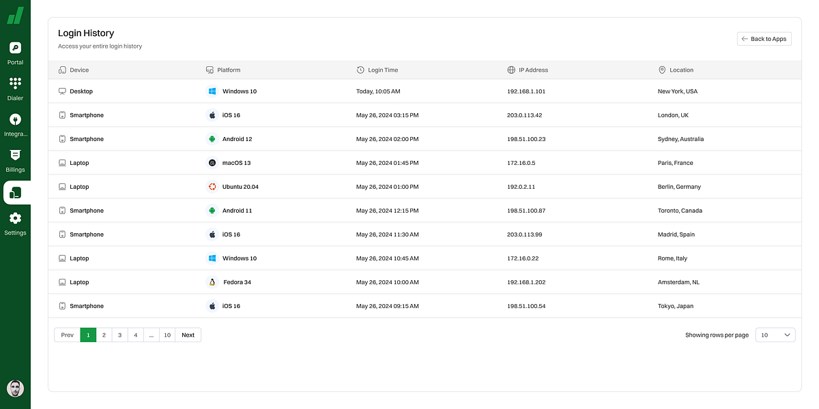Click the IP Address column header
The height and width of the screenshot is (409, 819).
coord(528,70)
